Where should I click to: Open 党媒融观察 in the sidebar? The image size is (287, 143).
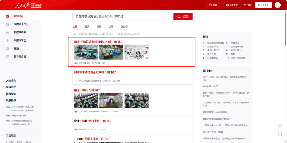tap(20, 32)
